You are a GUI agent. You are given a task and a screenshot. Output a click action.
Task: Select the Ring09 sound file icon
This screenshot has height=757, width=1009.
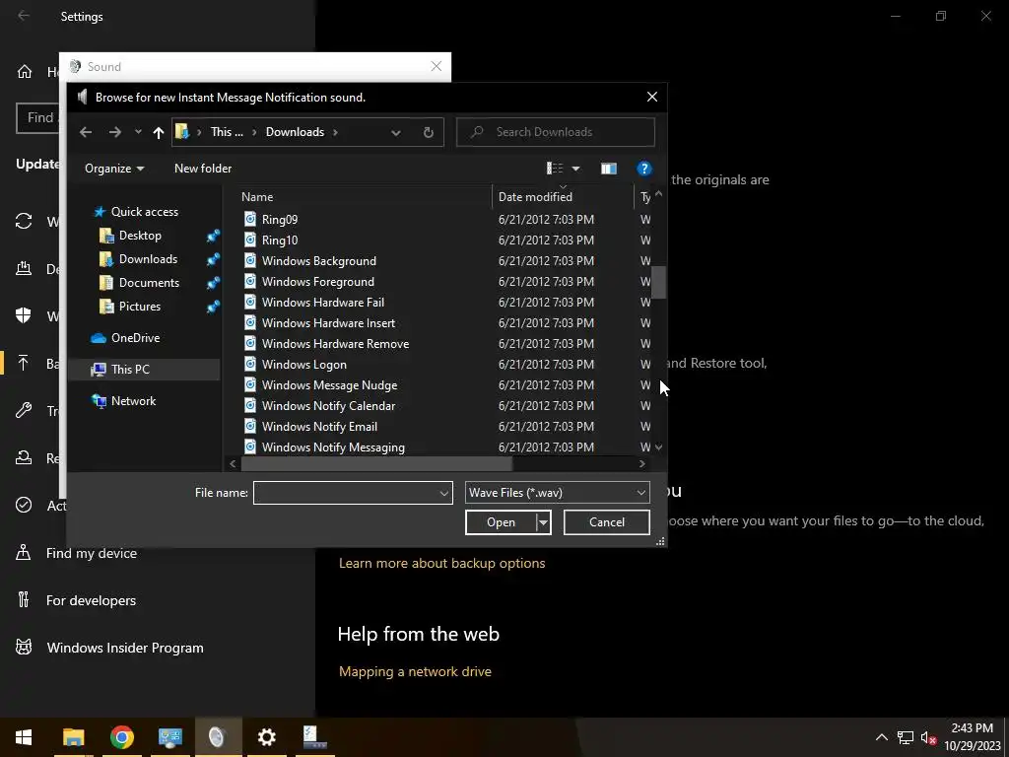click(x=250, y=219)
